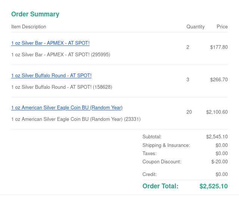Select the Silver Bar item text with 295995
The width and height of the screenshot is (239, 207).
(x=60, y=54)
